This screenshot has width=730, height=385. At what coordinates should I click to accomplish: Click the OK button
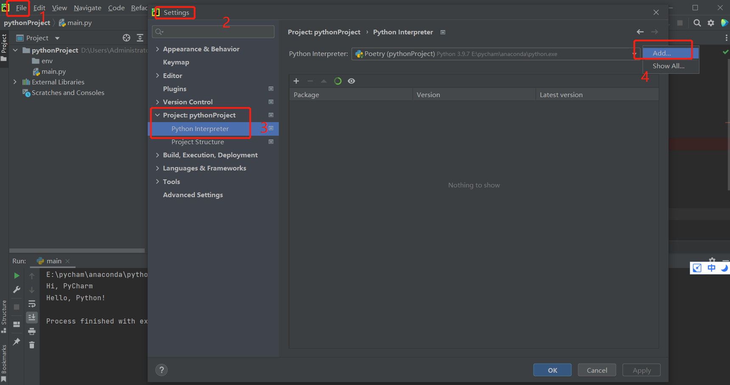553,370
